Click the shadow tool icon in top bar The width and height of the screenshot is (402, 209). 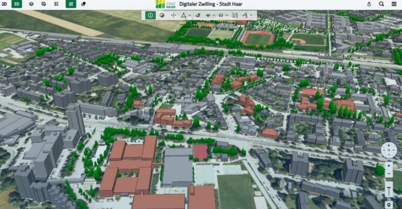pos(83,4)
